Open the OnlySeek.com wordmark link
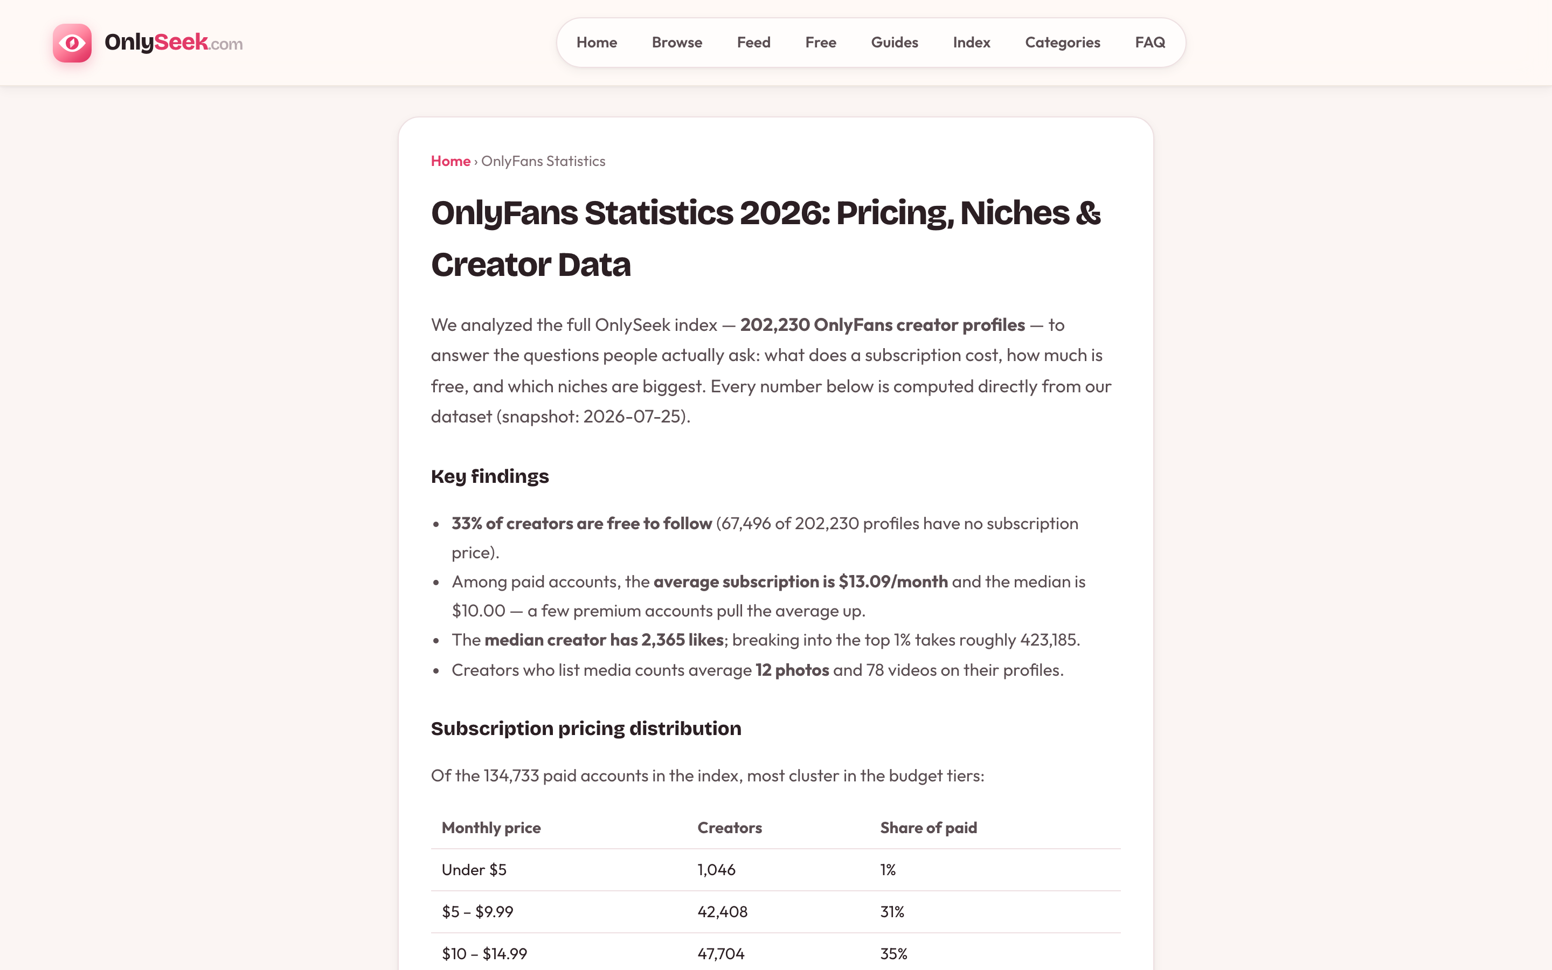 click(x=173, y=43)
